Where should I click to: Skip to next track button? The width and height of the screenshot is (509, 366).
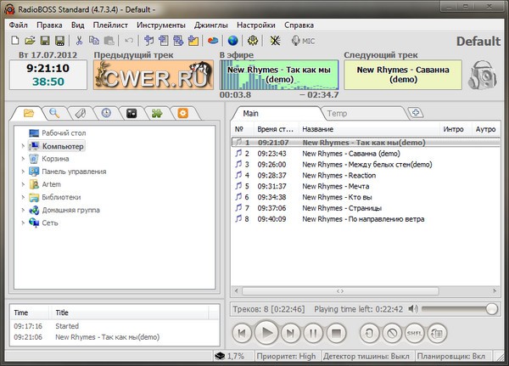[x=290, y=334]
